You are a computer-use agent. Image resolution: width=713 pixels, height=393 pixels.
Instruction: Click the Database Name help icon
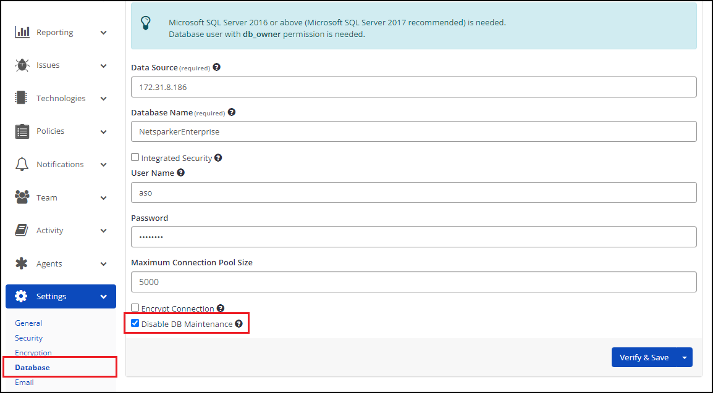(232, 112)
